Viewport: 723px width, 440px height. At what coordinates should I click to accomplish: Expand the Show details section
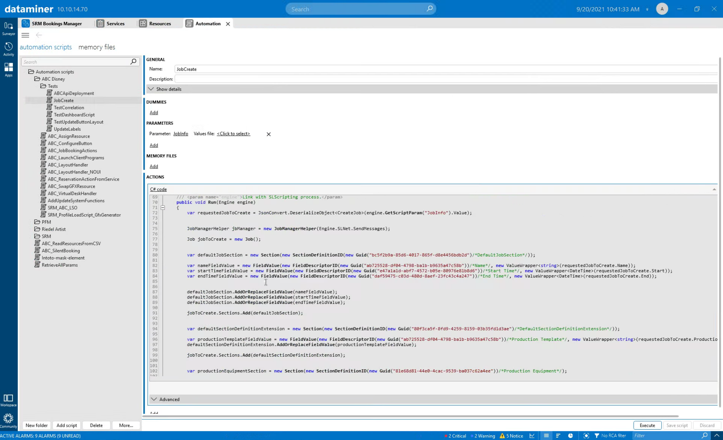point(432,89)
